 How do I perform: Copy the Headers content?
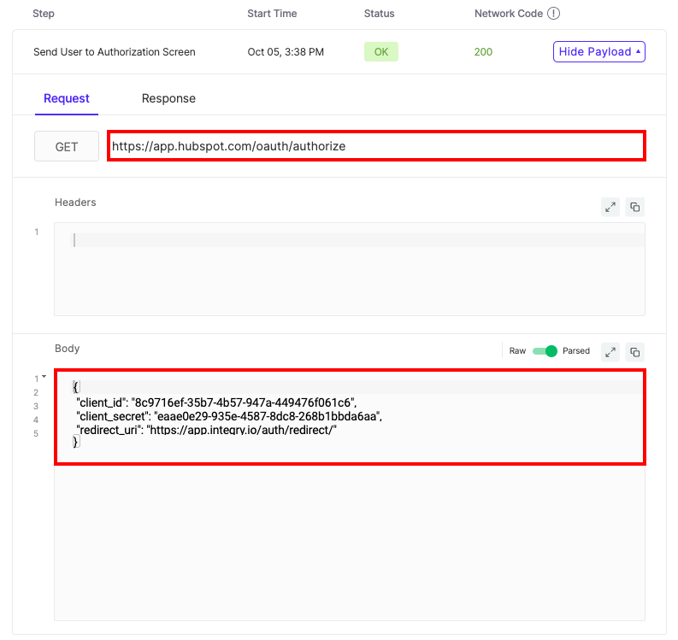pyautogui.click(x=634, y=207)
